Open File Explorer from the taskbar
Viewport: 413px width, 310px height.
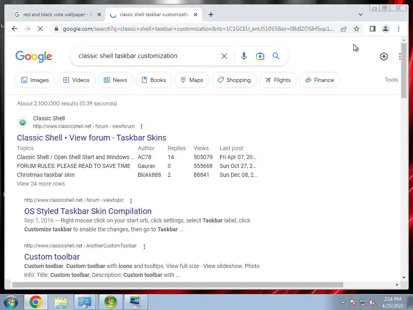[x=61, y=302]
